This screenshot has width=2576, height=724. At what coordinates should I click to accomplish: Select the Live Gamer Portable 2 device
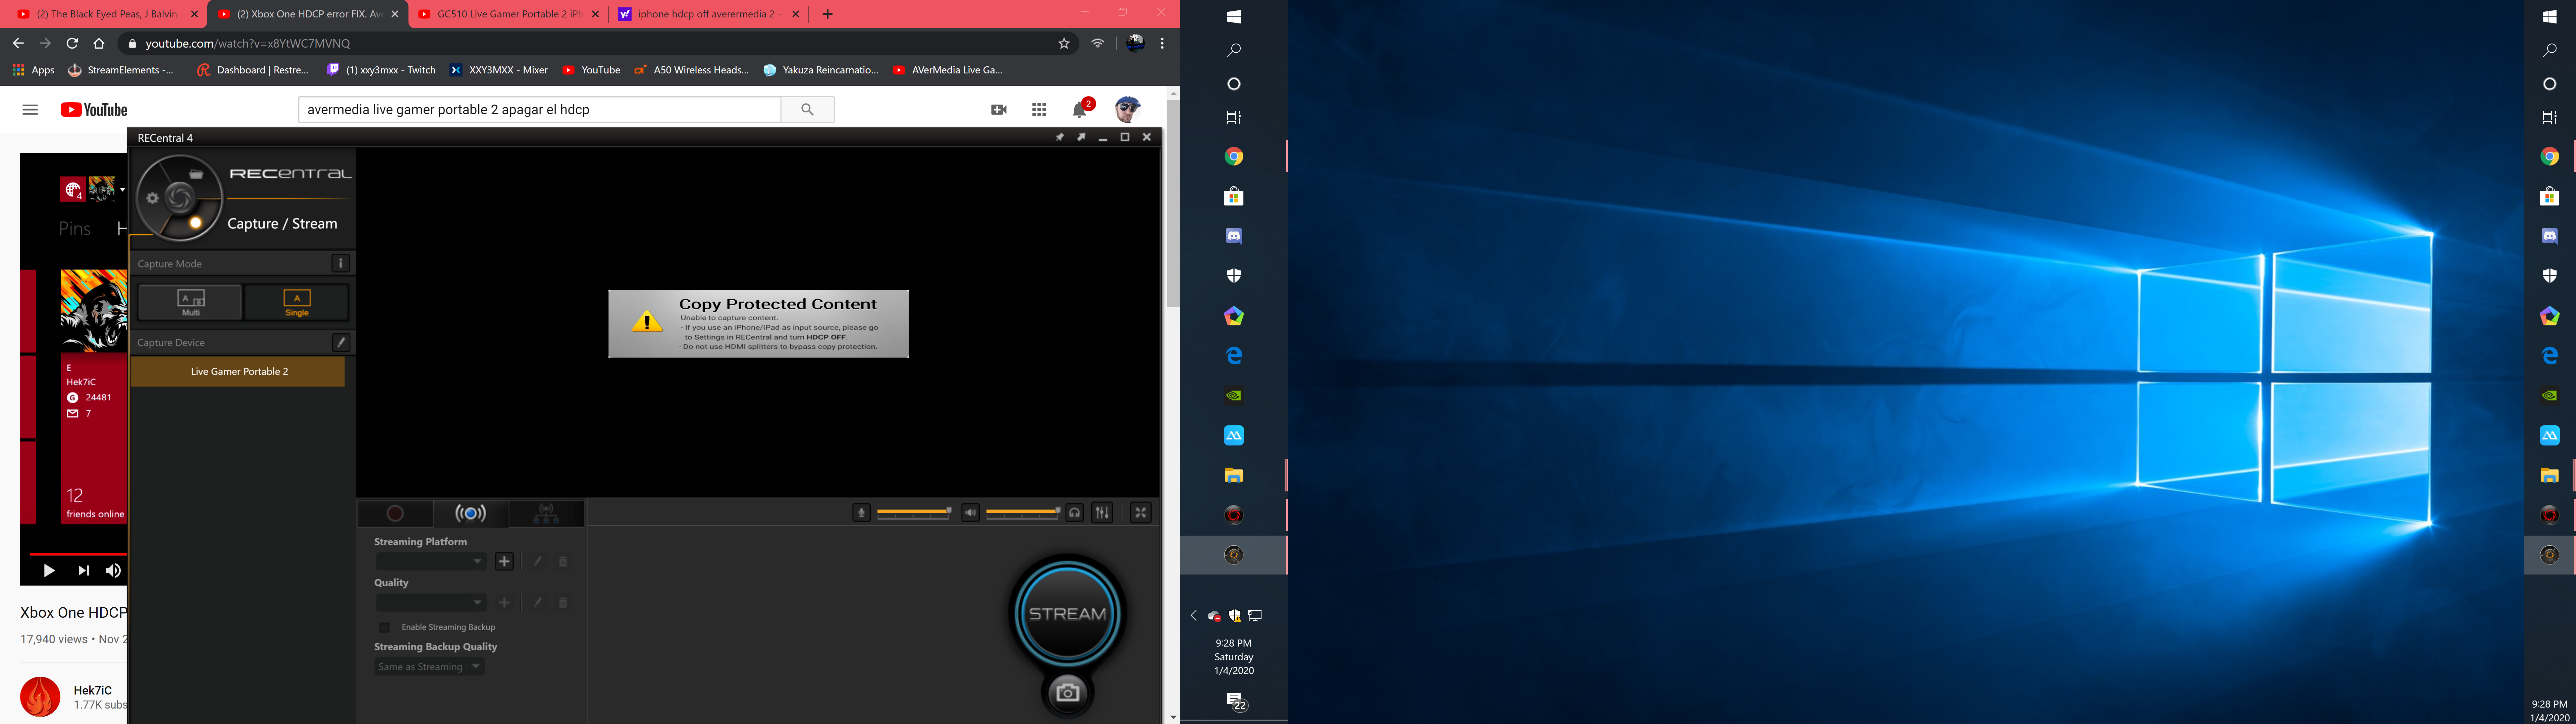[x=239, y=371]
